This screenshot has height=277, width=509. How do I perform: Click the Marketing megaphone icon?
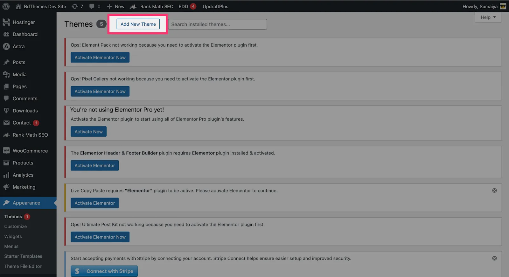pyautogui.click(x=6, y=187)
